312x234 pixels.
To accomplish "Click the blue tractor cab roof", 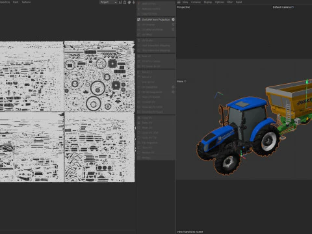I will coord(247,103).
